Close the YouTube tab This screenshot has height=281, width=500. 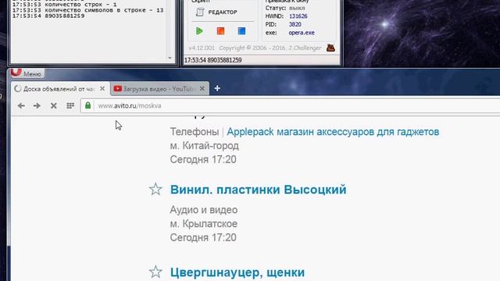(x=202, y=88)
